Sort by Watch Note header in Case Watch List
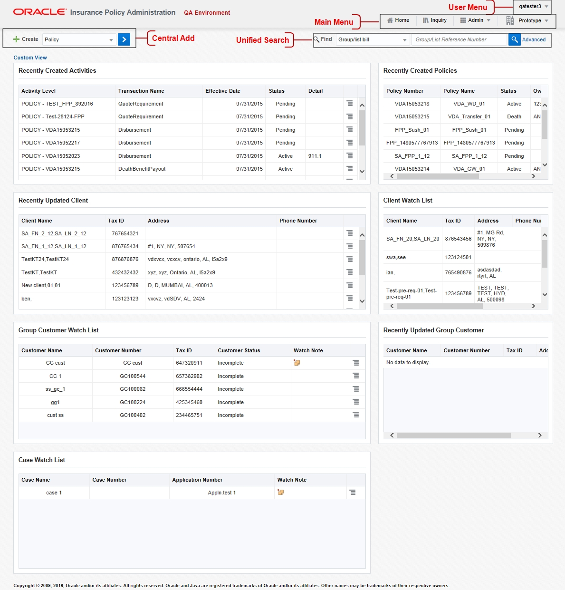The width and height of the screenshot is (565, 590). [x=292, y=480]
